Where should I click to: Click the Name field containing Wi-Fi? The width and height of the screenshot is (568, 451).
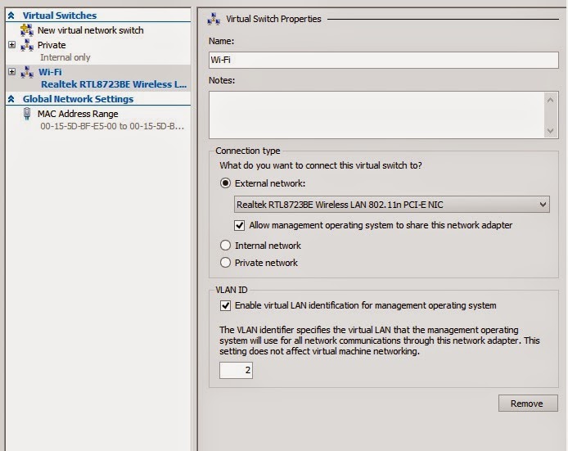pos(383,60)
